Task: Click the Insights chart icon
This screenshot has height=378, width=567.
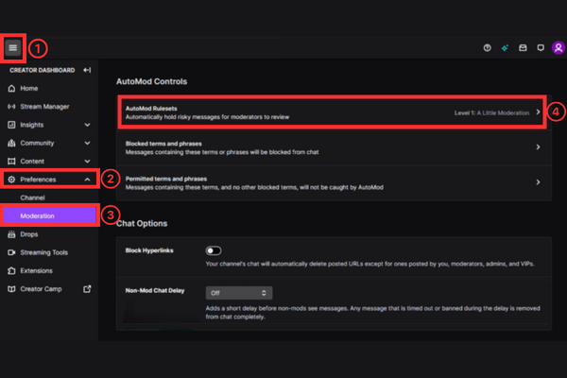Action: [11, 125]
